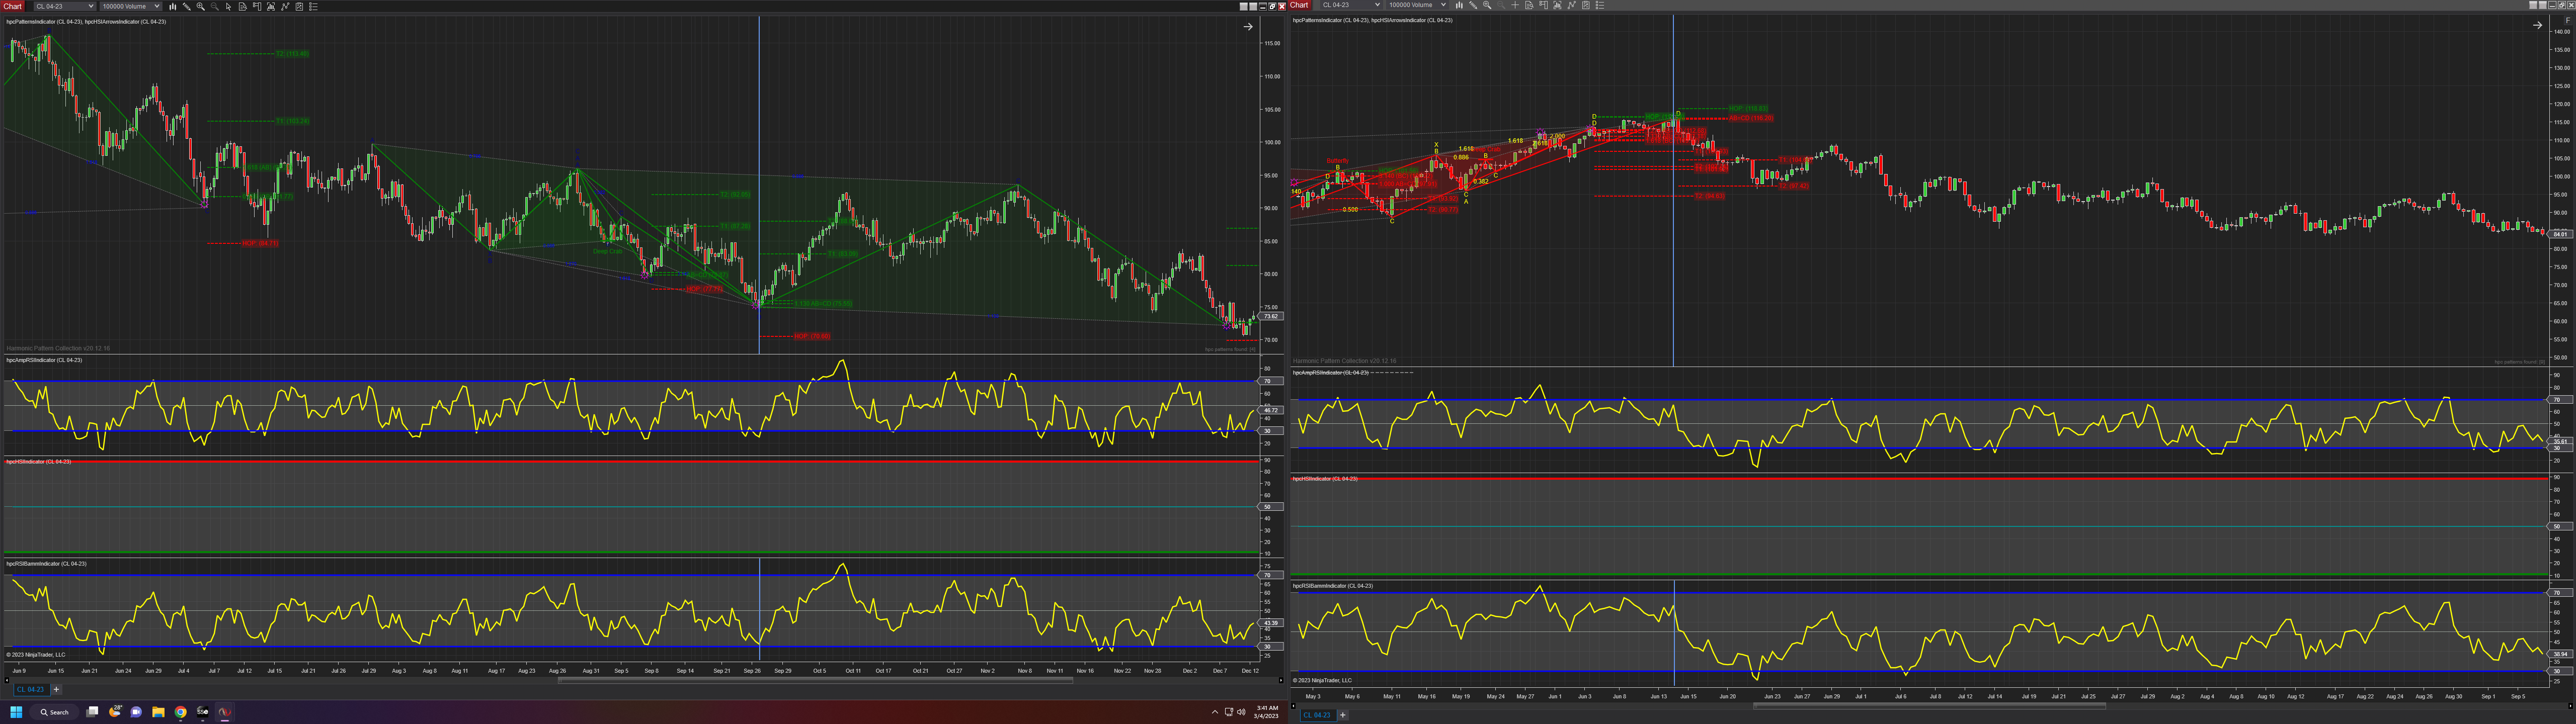Click the Zoom In magnifier in left chart

pyautogui.click(x=201, y=6)
